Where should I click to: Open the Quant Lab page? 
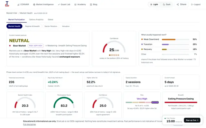click(64, 4)
